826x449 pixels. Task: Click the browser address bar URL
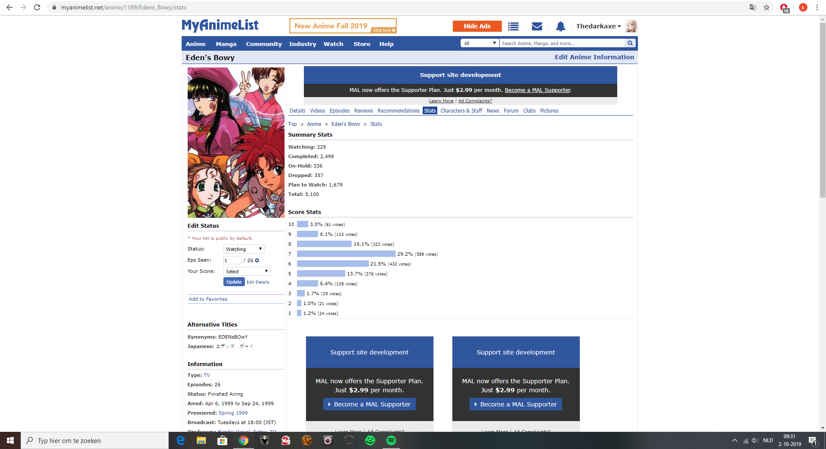point(124,7)
